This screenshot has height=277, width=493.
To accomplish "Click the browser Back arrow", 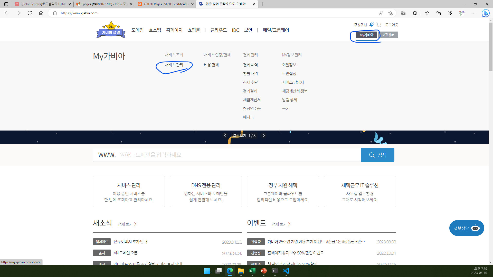I will [x=7, y=13].
